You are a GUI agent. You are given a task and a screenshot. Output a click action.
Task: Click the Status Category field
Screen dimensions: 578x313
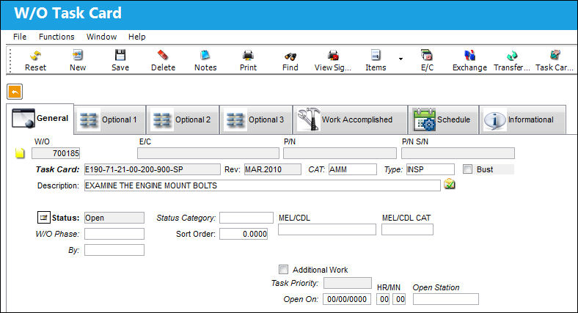(x=246, y=218)
